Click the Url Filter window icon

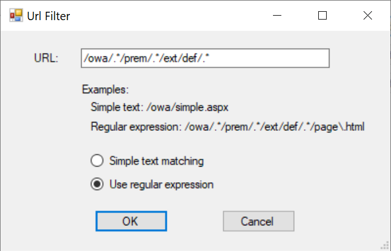tap(16, 16)
